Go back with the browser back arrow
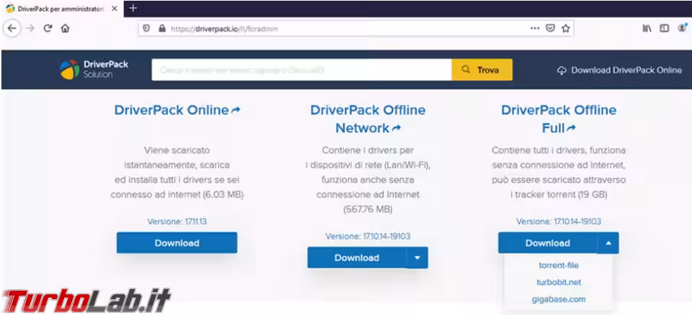Screen dimensions: 692x315 coord(12,29)
